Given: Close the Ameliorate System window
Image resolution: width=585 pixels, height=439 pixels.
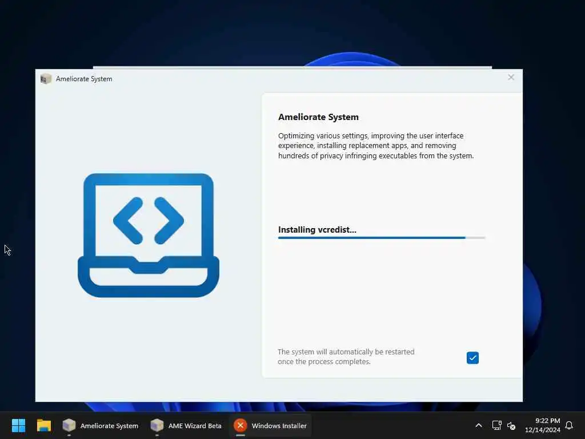Looking at the screenshot, I should (x=511, y=77).
